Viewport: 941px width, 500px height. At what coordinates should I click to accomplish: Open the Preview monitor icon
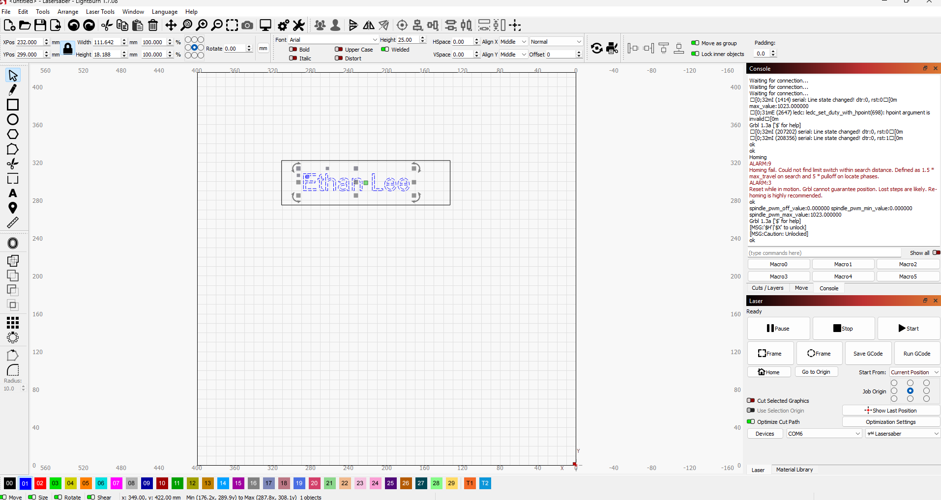click(x=265, y=25)
